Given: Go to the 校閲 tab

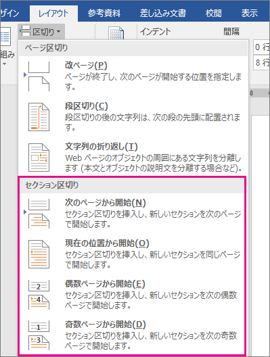Looking at the screenshot, I should click(x=213, y=14).
